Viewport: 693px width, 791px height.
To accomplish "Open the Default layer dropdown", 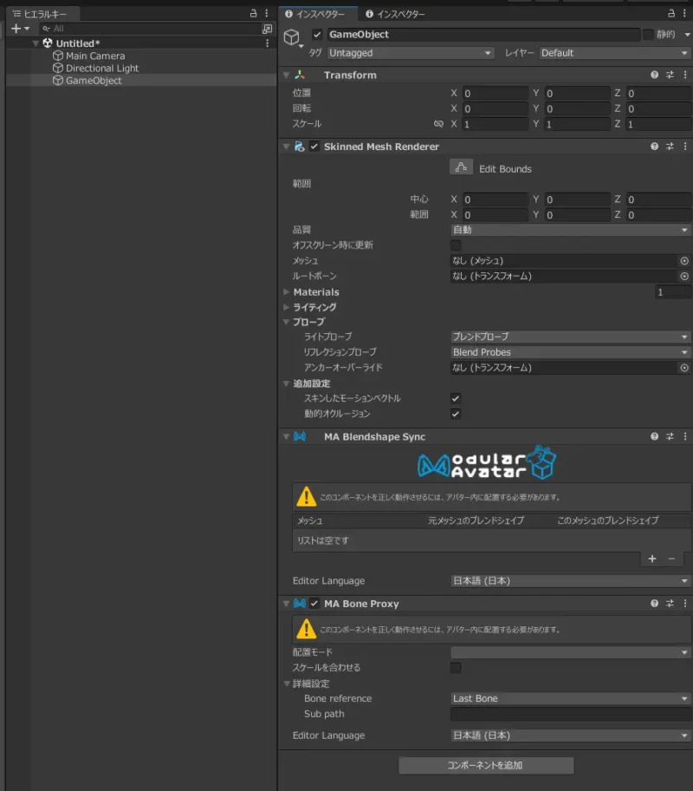I will [615, 53].
